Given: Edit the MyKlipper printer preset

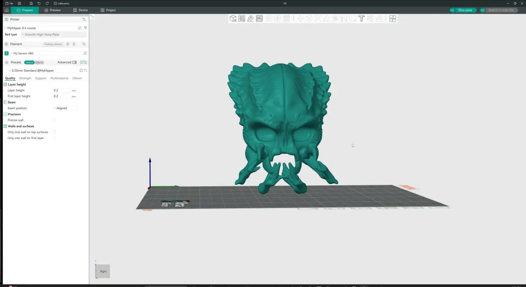Looking at the screenshot, I should pyautogui.click(x=80, y=28).
